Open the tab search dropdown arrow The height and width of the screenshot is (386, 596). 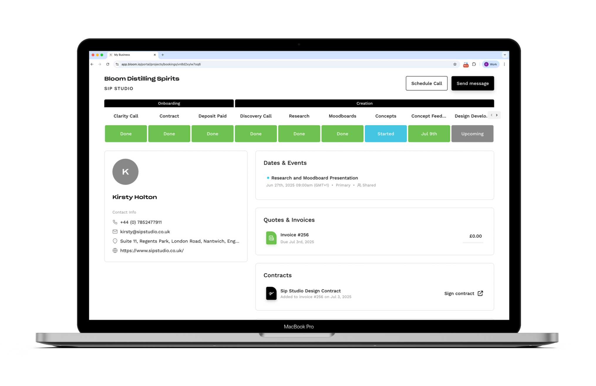[x=505, y=55]
